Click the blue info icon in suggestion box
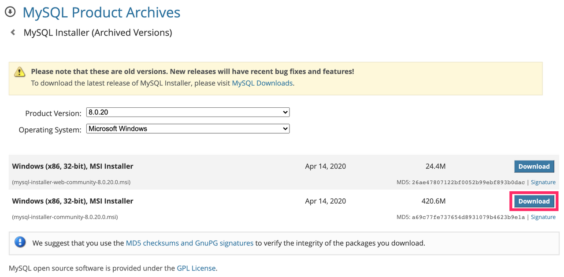564x277 pixels. point(20,242)
